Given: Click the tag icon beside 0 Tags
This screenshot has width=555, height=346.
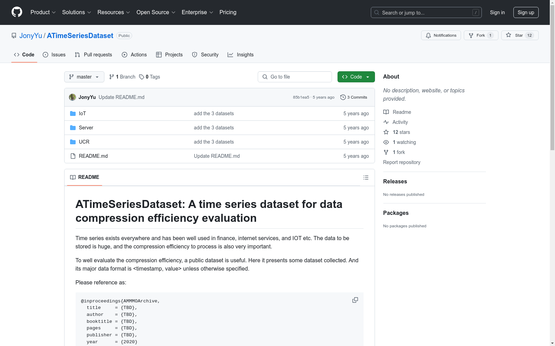Looking at the screenshot, I should click(142, 77).
